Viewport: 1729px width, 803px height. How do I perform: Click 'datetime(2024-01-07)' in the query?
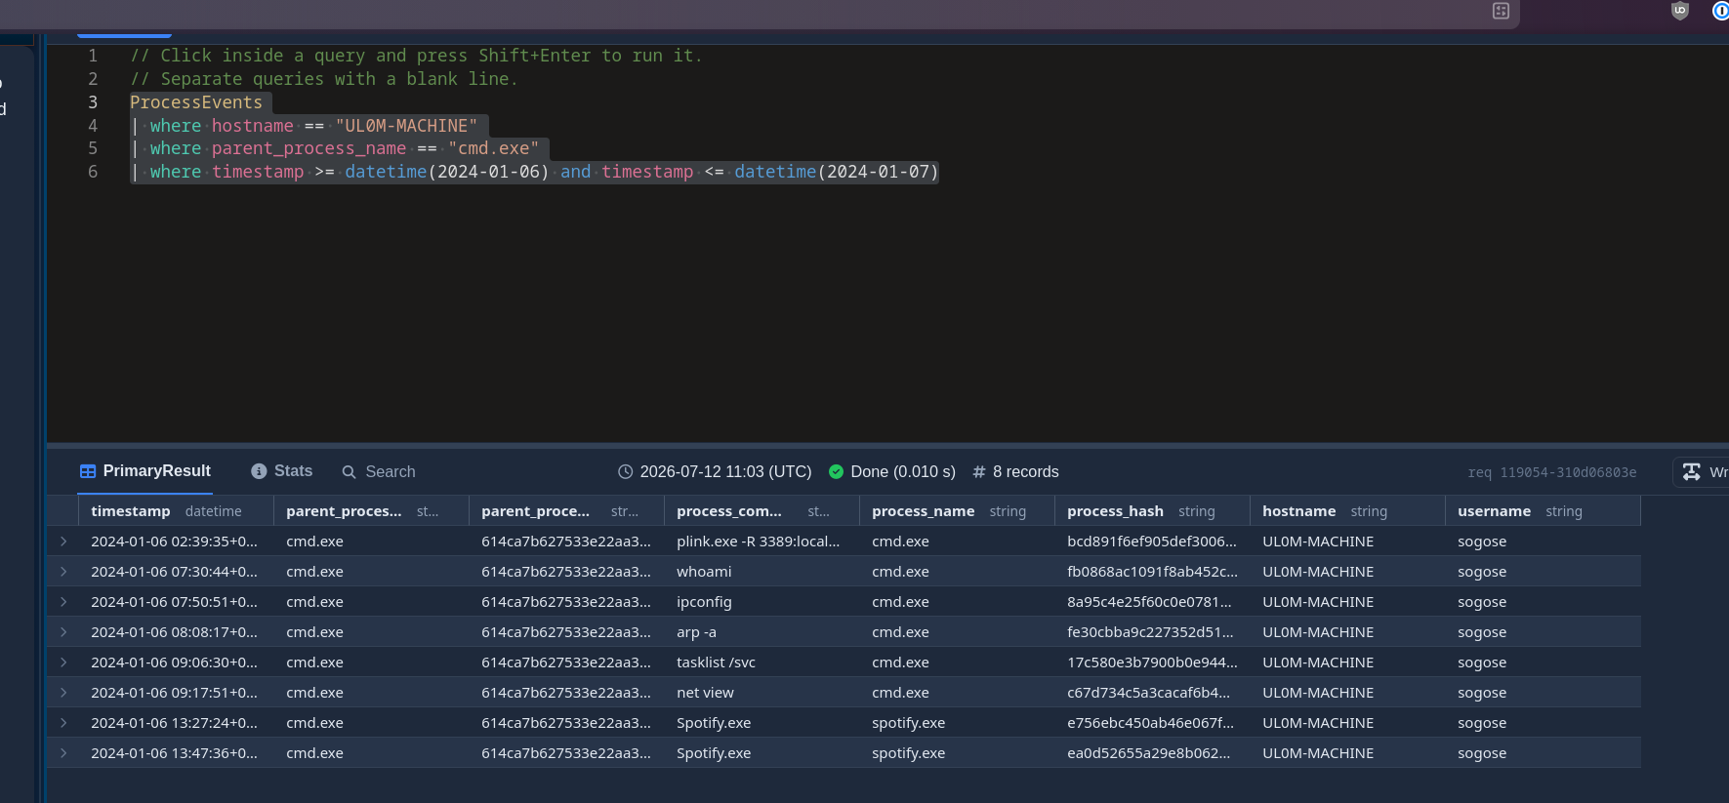(x=837, y=172)
